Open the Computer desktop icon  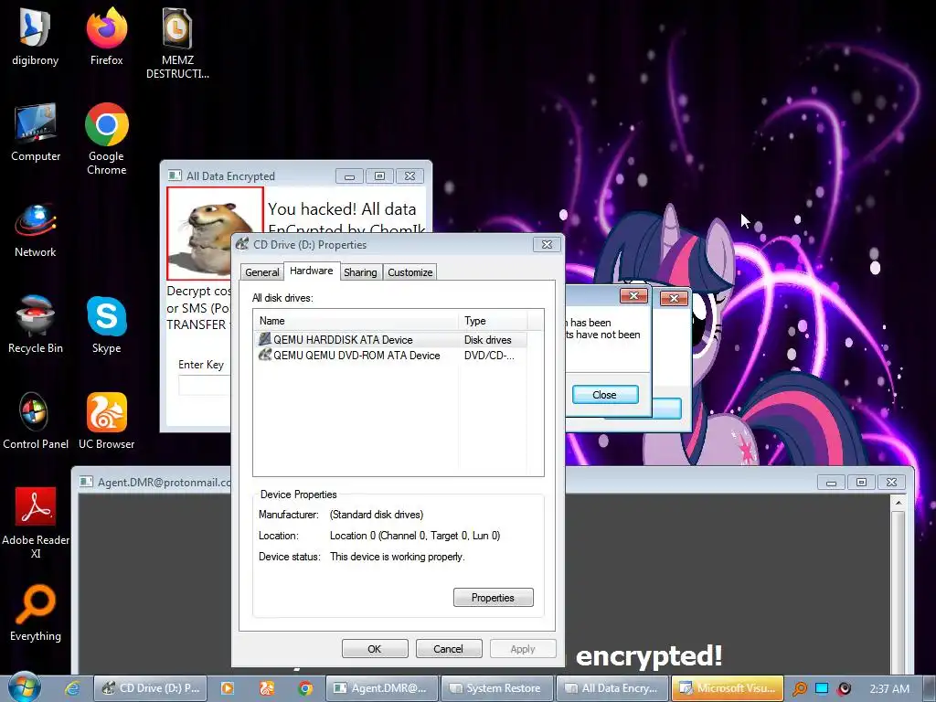(x=36, y=133)
